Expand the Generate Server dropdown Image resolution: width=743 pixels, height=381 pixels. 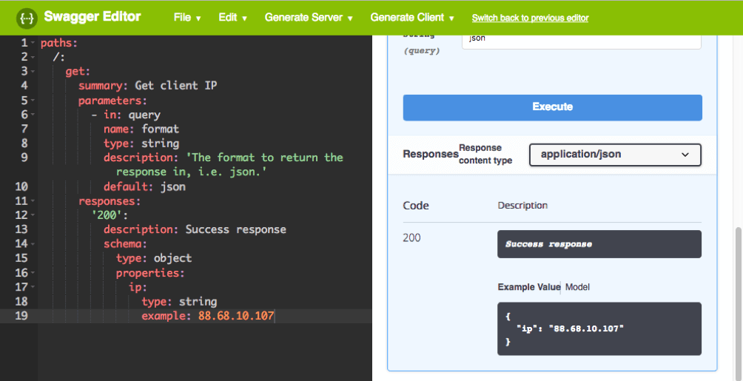309,18
